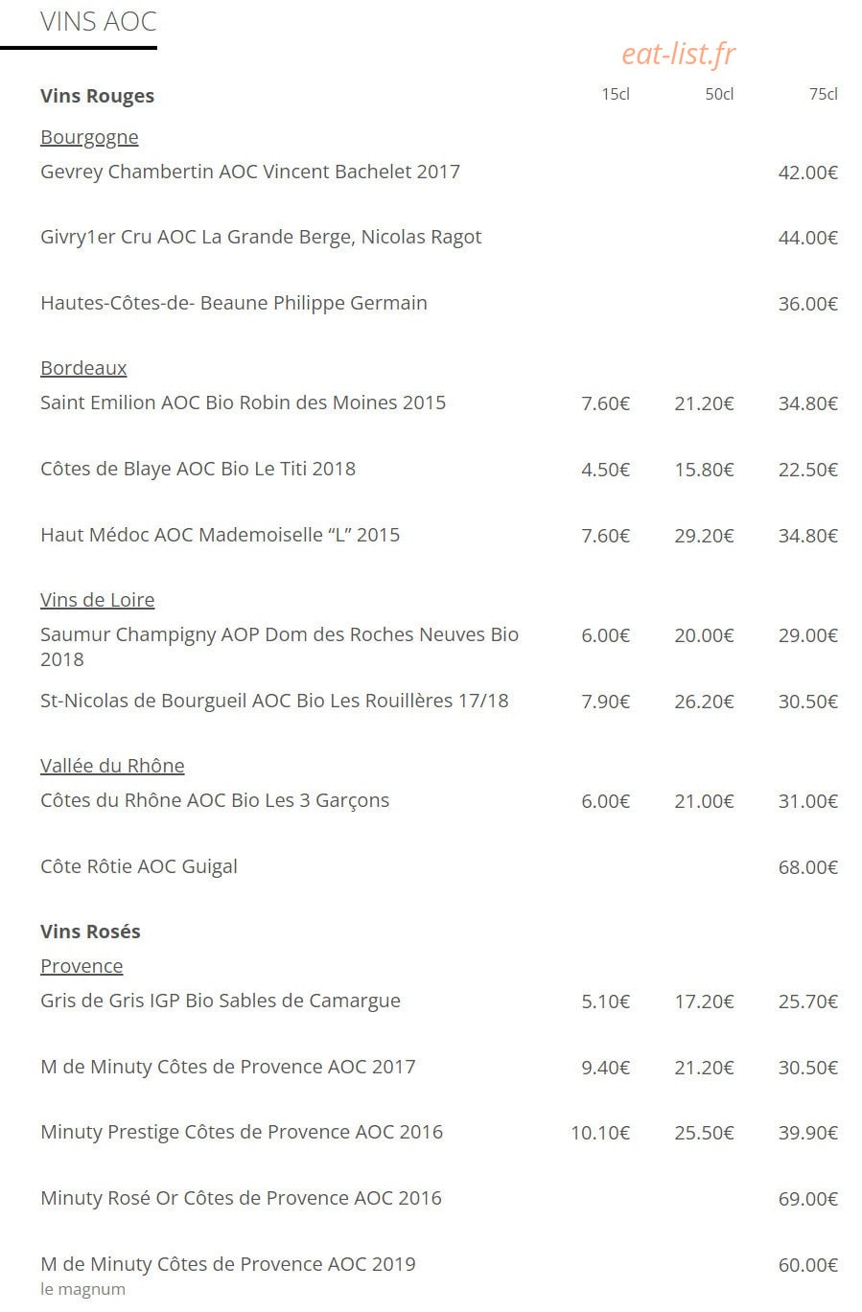Select Saumur Champigny 75cl price 29.00€
Image resolution: width=862 pixels, height=1312 pixels.
808,635
